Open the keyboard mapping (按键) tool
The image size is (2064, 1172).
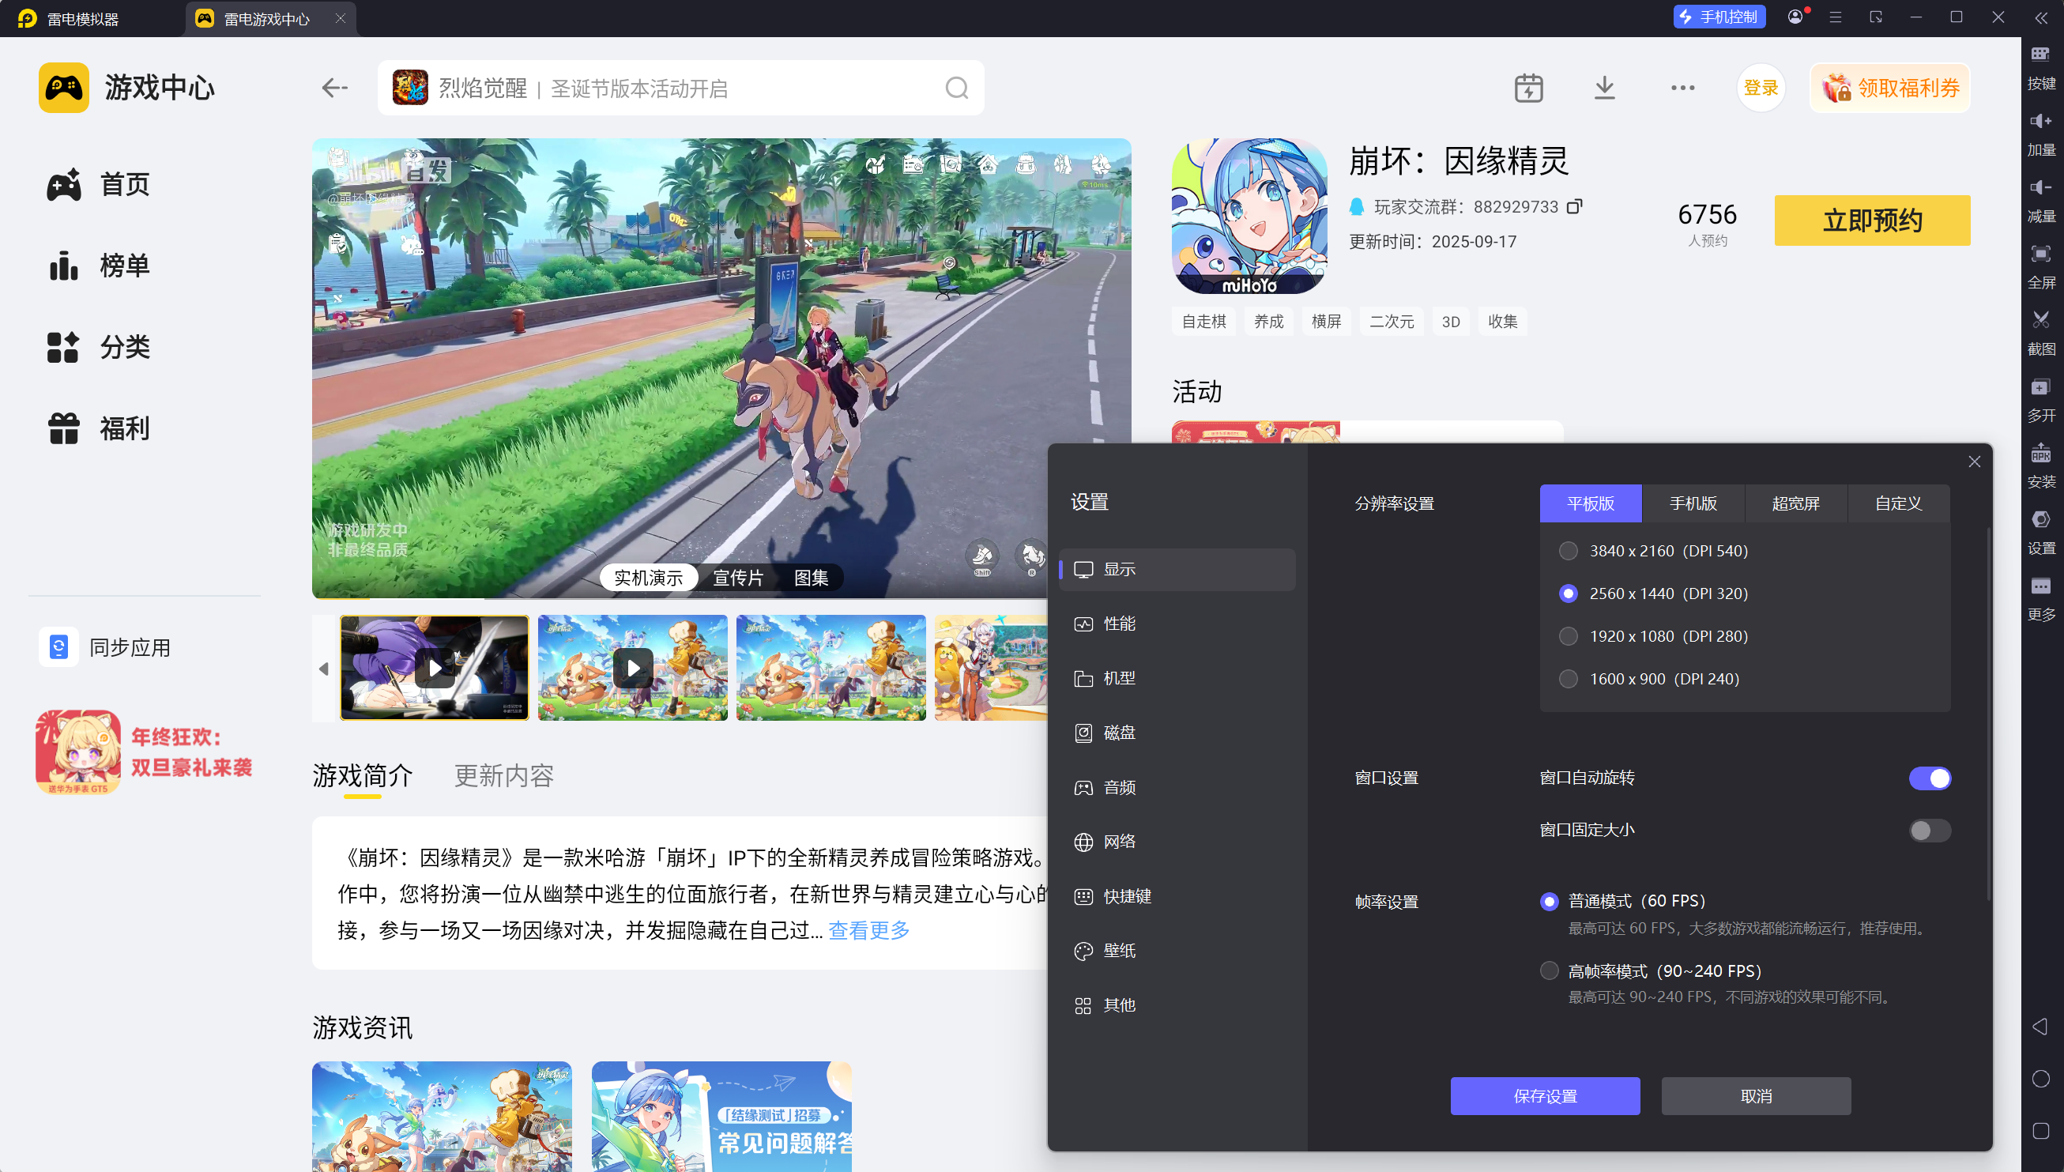(2040, 55)
